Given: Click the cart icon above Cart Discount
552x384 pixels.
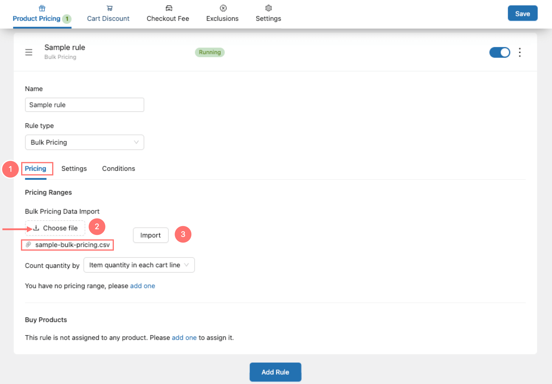Looking at the screenshot, I should [109, 8].
